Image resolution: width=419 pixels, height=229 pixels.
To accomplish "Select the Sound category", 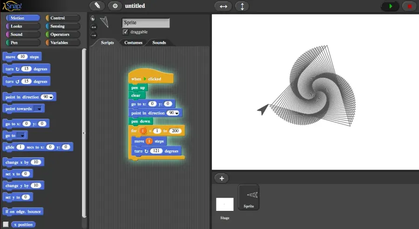I will point(23,34).
